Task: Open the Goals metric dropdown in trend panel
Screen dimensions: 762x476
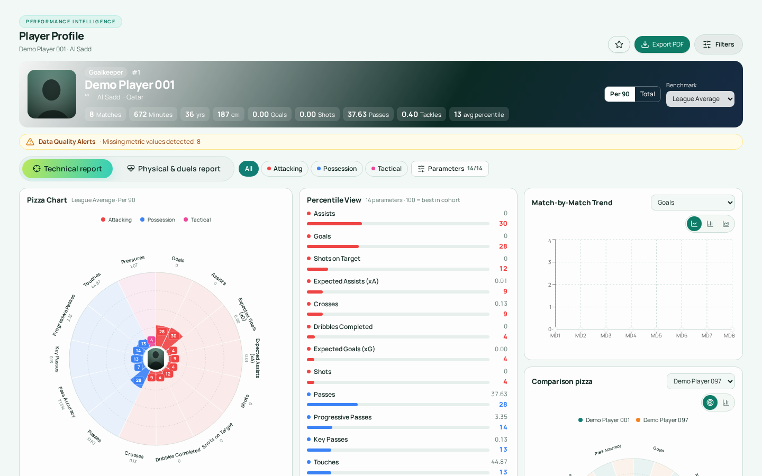Action: coord(693,203)
